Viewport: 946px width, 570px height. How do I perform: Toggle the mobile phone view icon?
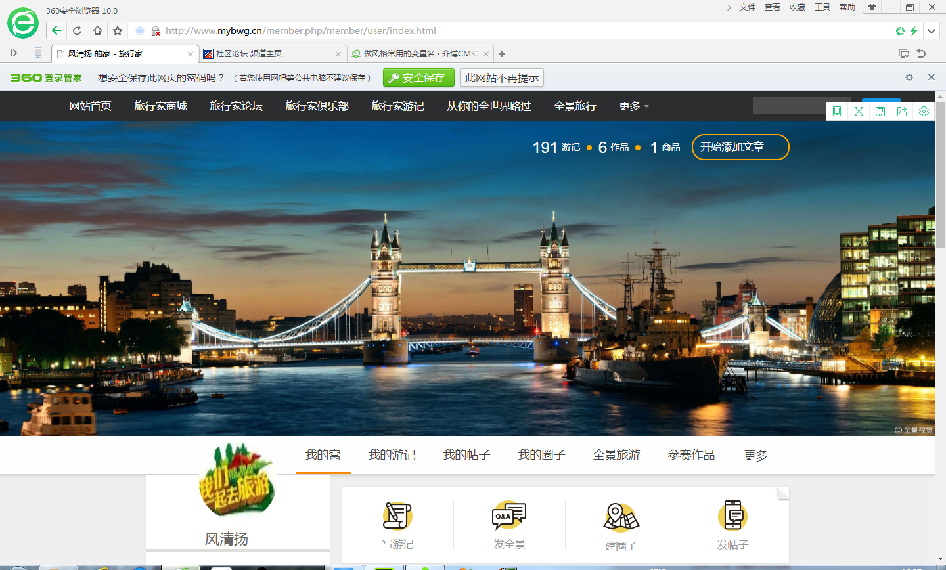pyautogui.click(x=837, y=112)
